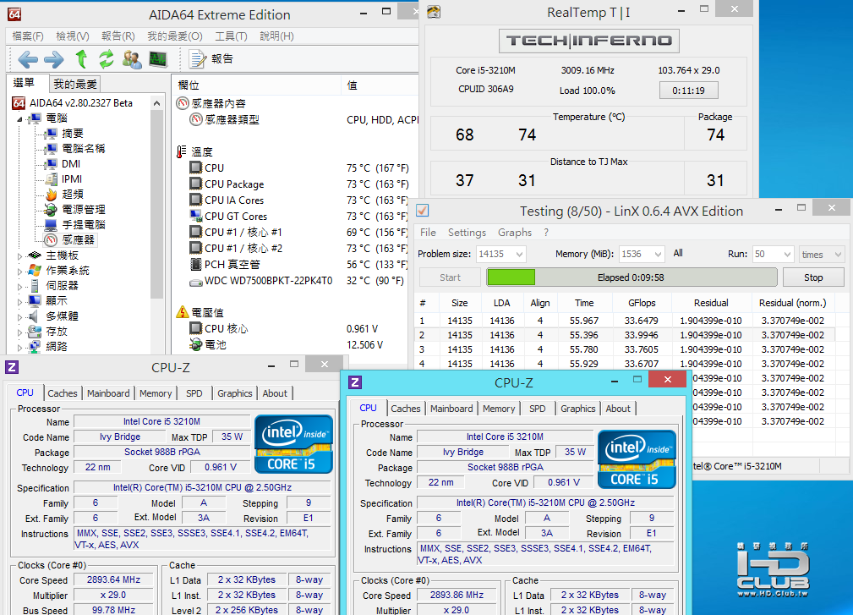Select the 摘要 tree item
Screen dimensions: 853x615
pos(73,134)
